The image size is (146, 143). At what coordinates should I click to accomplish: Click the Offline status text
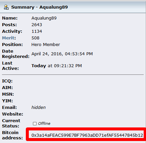coord(44,123)
